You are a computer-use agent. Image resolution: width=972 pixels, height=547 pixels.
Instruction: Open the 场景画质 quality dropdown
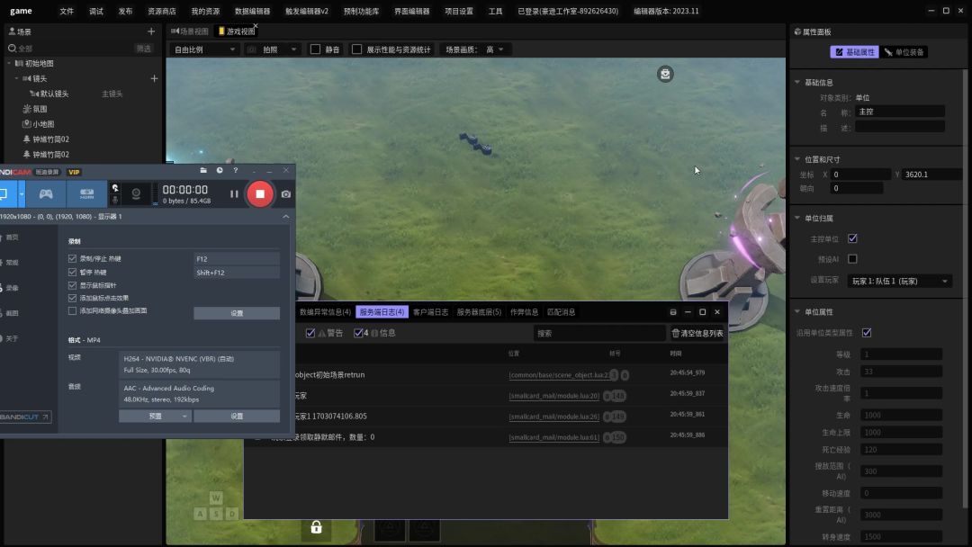point(494,49)
